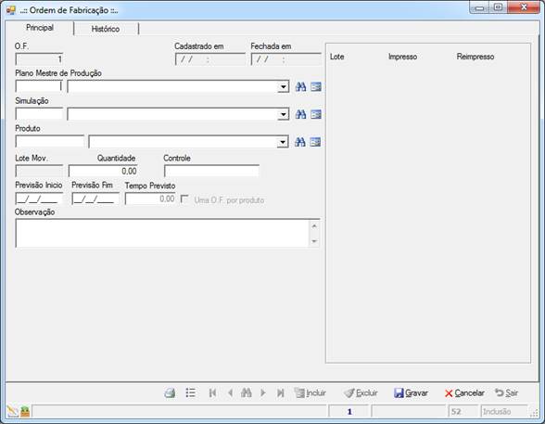Click the Plano Mestre code input
The width and height of the screenshot is (545, 424).
[x=39, y=86]
